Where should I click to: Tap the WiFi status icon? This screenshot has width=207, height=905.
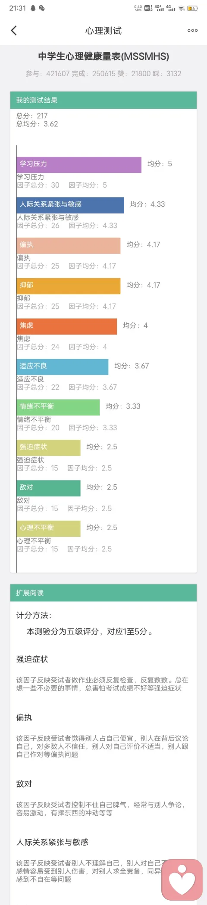point(182,8)
